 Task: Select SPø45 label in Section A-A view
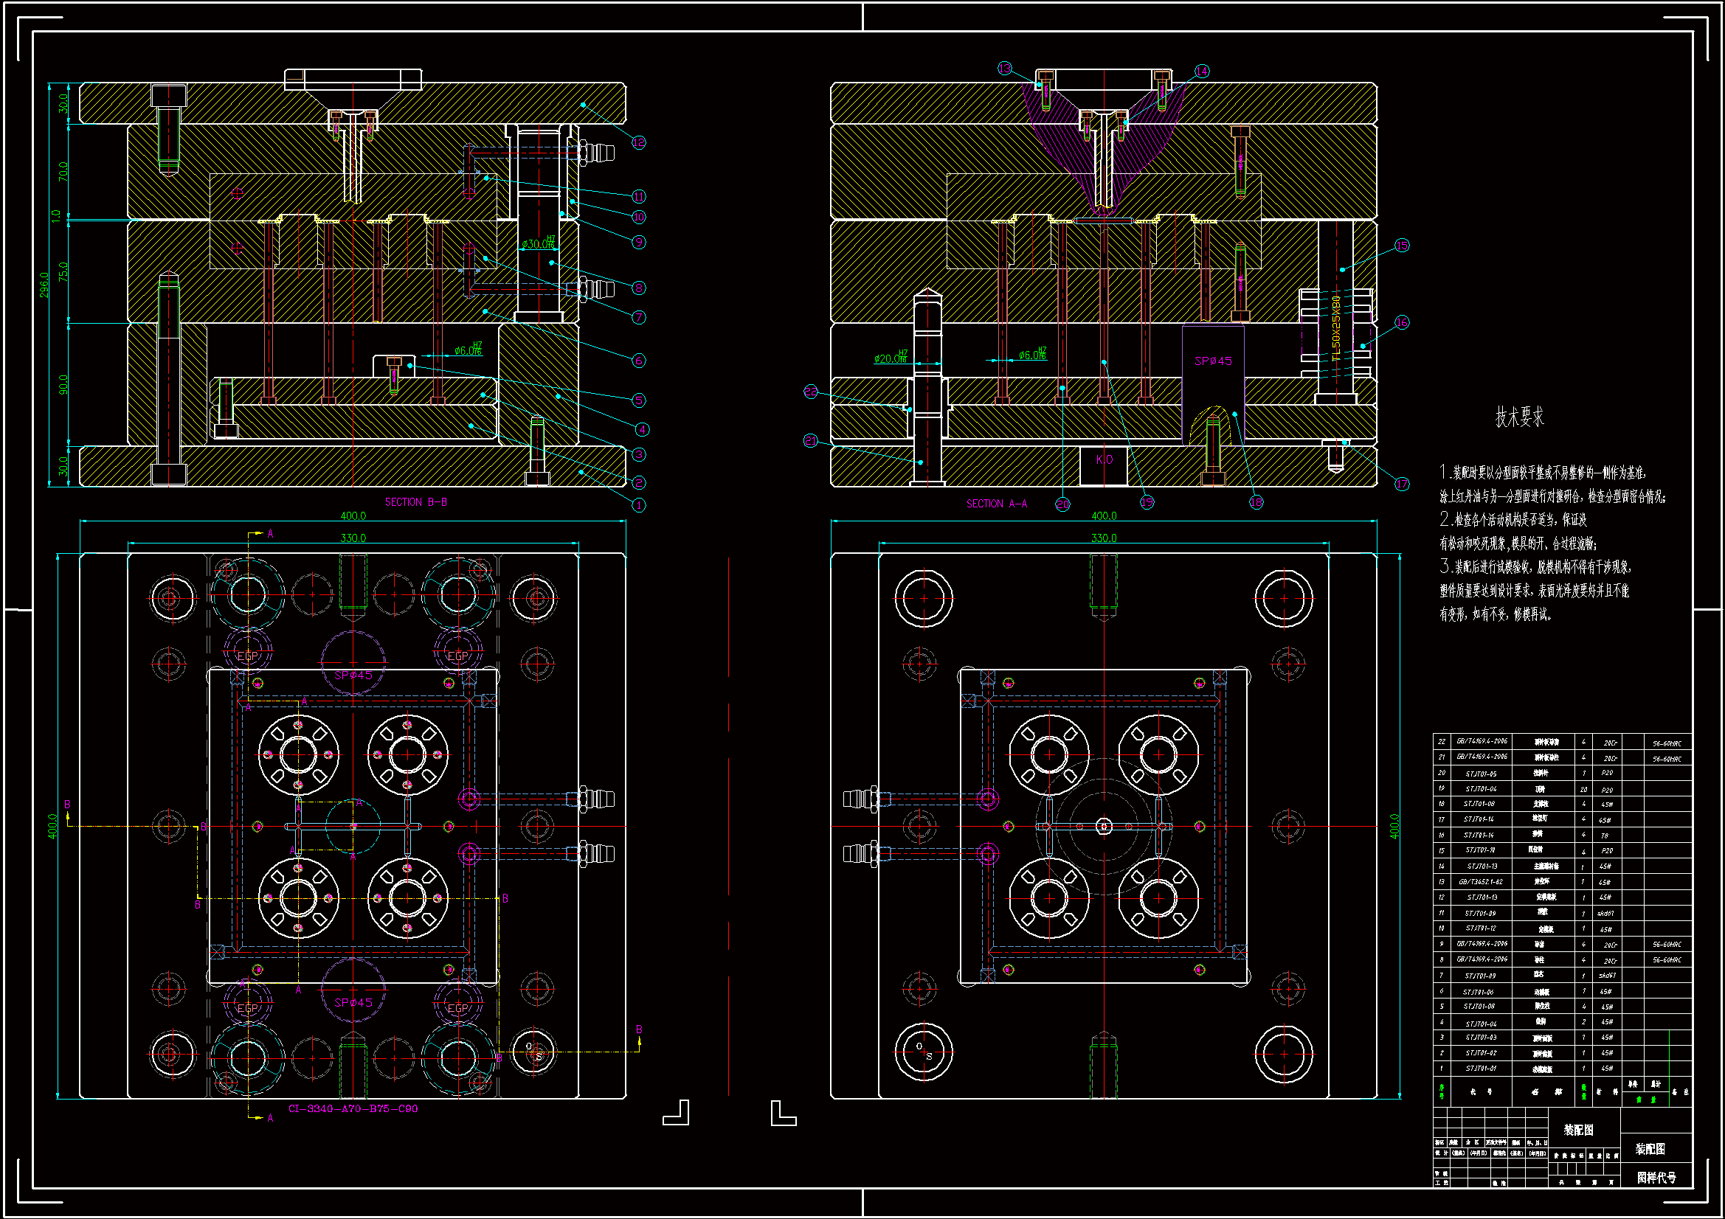pos(1213,361)
